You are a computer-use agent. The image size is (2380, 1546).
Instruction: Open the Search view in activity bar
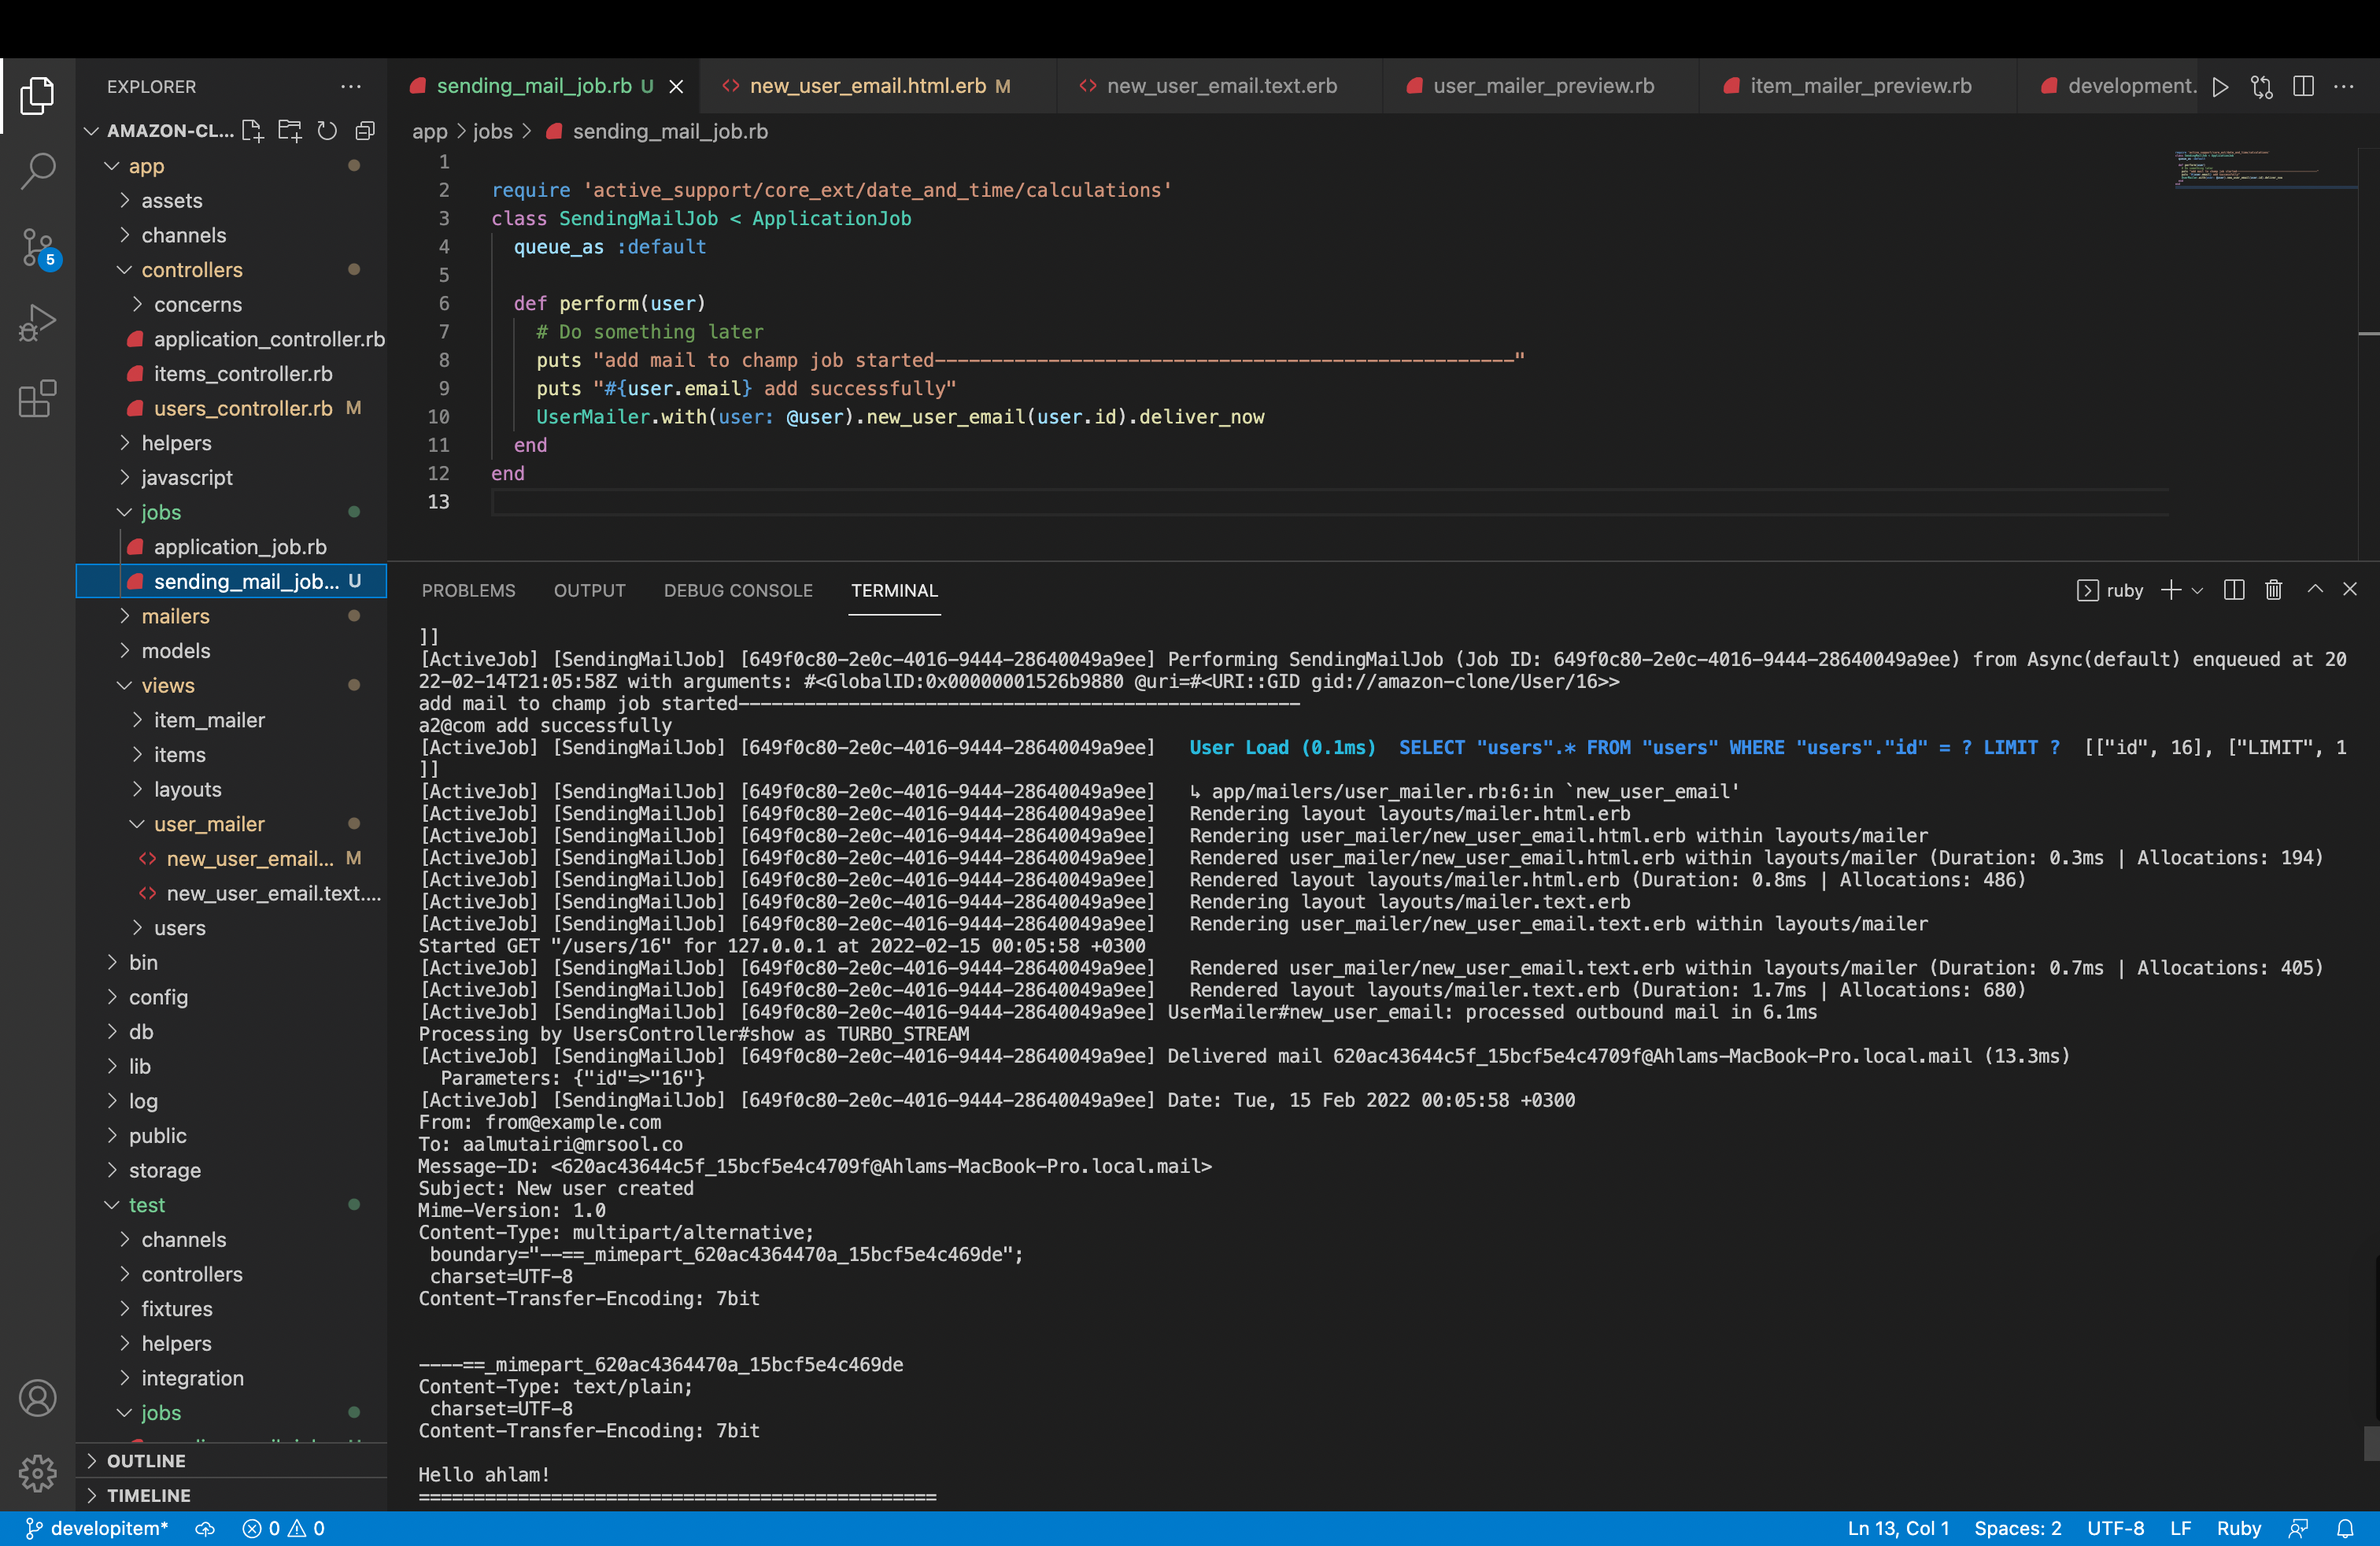(37, 171)
